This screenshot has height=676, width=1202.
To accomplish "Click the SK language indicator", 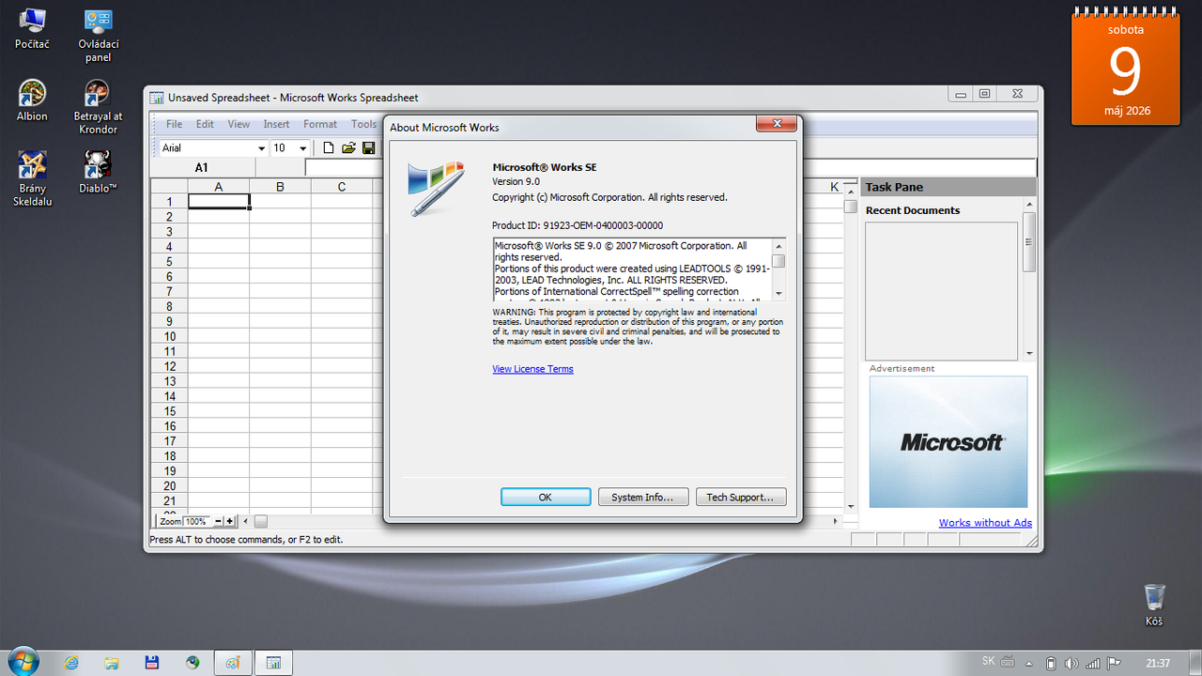I will pyautogui.click(x=988, y=661).
